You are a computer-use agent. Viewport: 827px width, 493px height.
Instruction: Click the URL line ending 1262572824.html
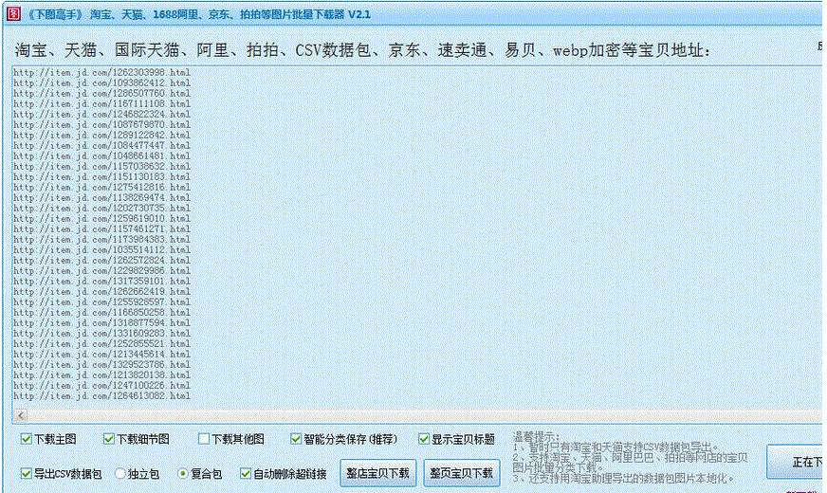(x=101, y=260)
